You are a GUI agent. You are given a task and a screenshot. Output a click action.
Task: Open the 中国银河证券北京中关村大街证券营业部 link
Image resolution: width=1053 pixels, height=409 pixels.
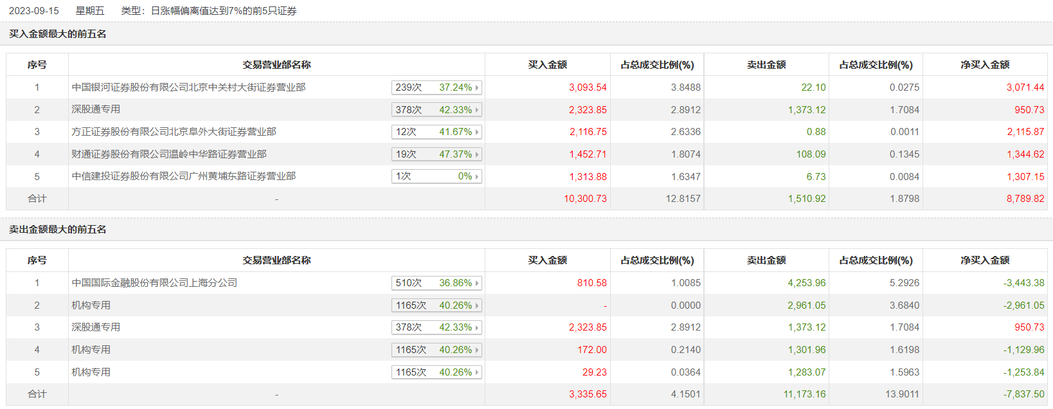coord(188,87)
